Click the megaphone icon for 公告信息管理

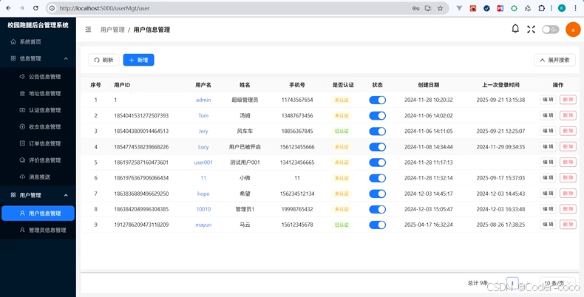22,77
